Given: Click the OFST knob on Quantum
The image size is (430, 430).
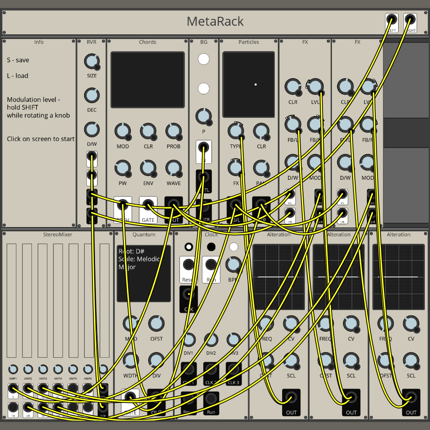Looking at the screenshot, I should (156, 323).
